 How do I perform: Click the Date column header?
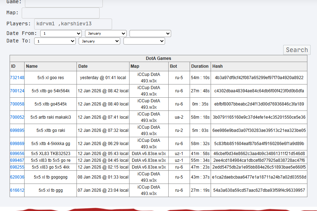pyautogui.click(x=103, y=66)
